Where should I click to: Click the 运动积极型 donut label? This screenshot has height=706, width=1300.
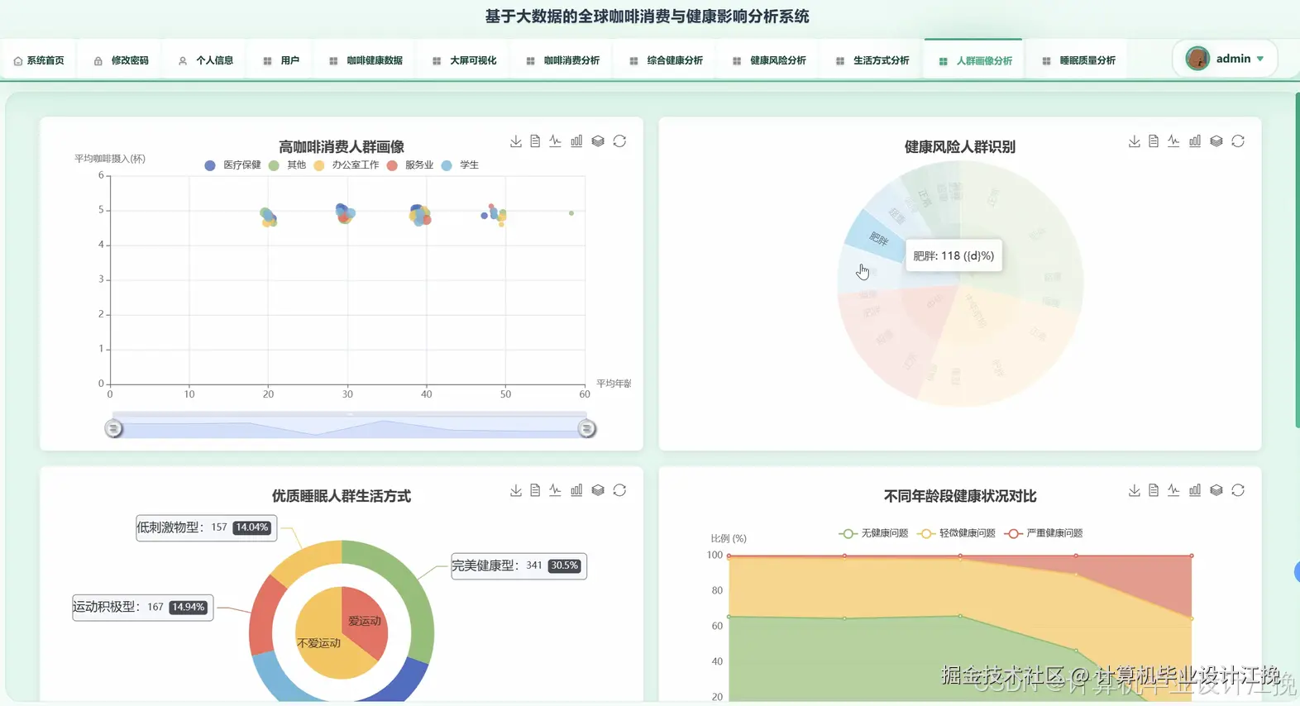click(142, 607)
